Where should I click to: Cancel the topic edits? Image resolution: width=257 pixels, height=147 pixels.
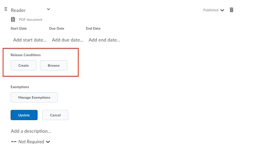(55, 115)
